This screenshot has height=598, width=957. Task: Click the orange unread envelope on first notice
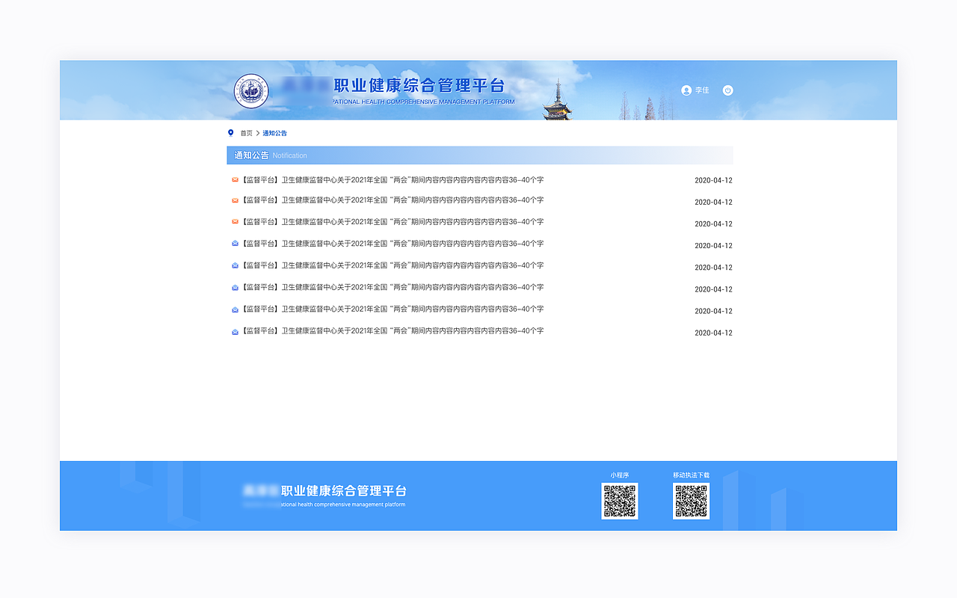pos(234,179)
